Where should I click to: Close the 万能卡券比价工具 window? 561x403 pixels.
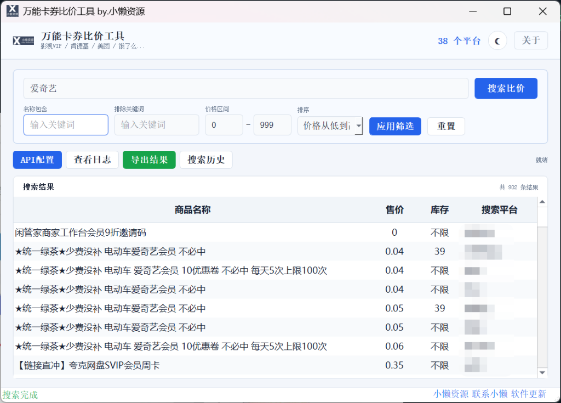tap(543, 12)
